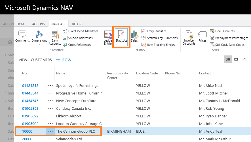
Task: Open customer number 01905893
Action: (x=30, y=109)
